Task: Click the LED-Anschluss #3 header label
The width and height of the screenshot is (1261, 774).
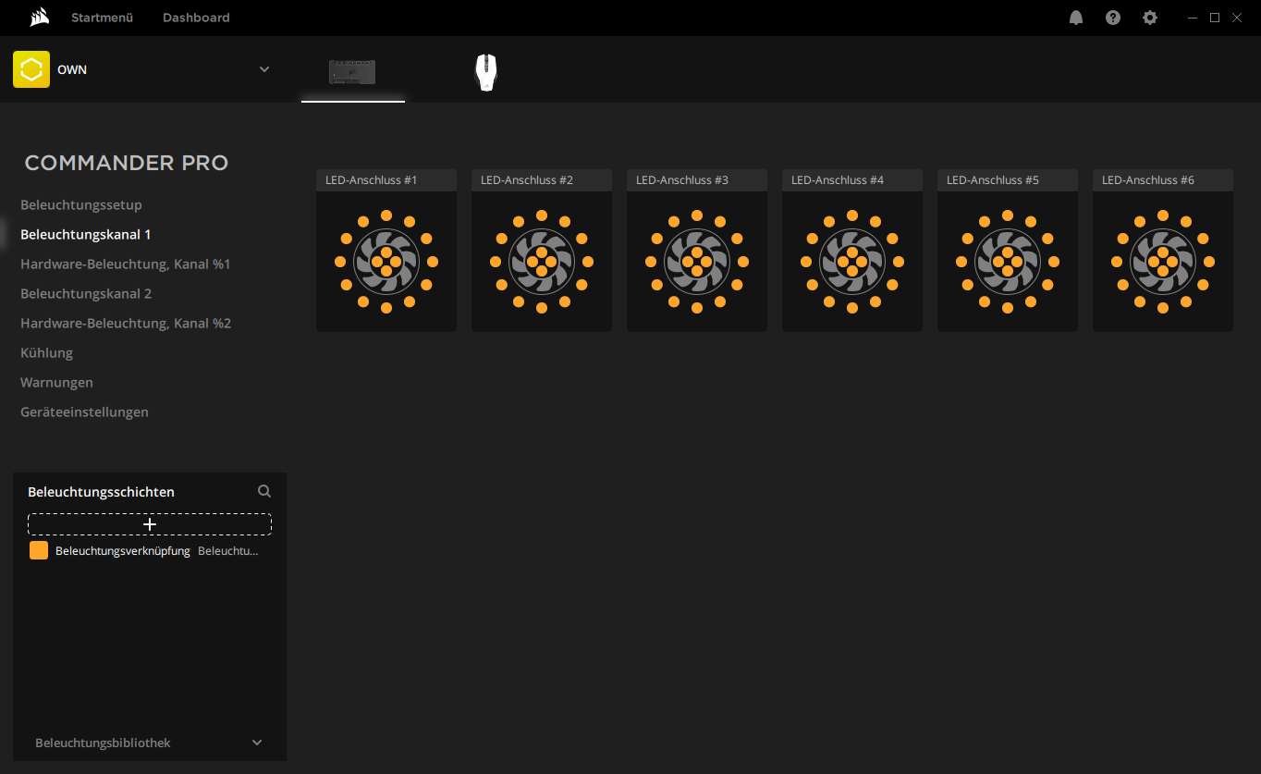Action: (682, 180)
